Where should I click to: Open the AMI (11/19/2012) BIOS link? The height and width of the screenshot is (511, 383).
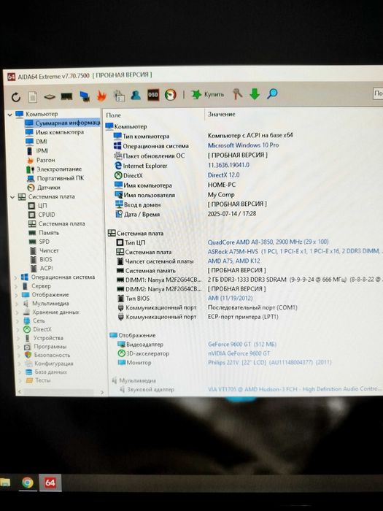pos(231,298)
